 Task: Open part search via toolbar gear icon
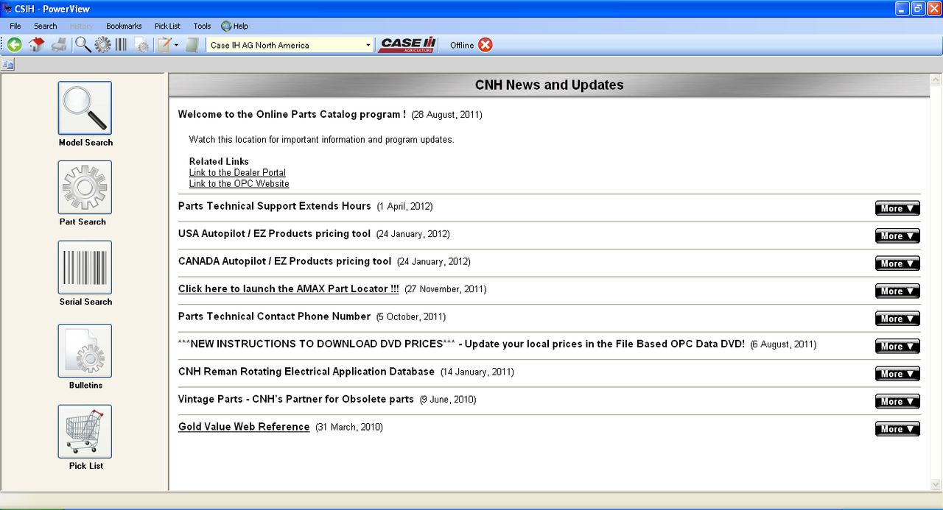102,45
